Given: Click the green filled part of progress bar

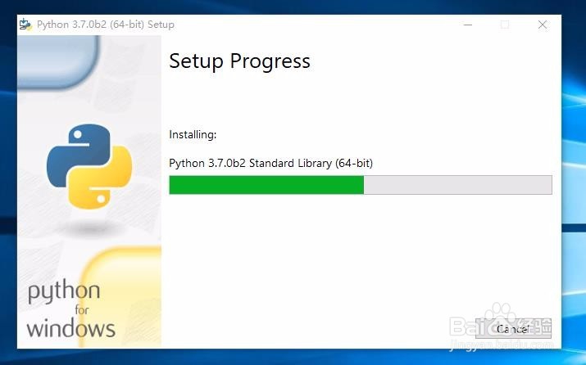Looking at the screenshot, I should [266, 185].
